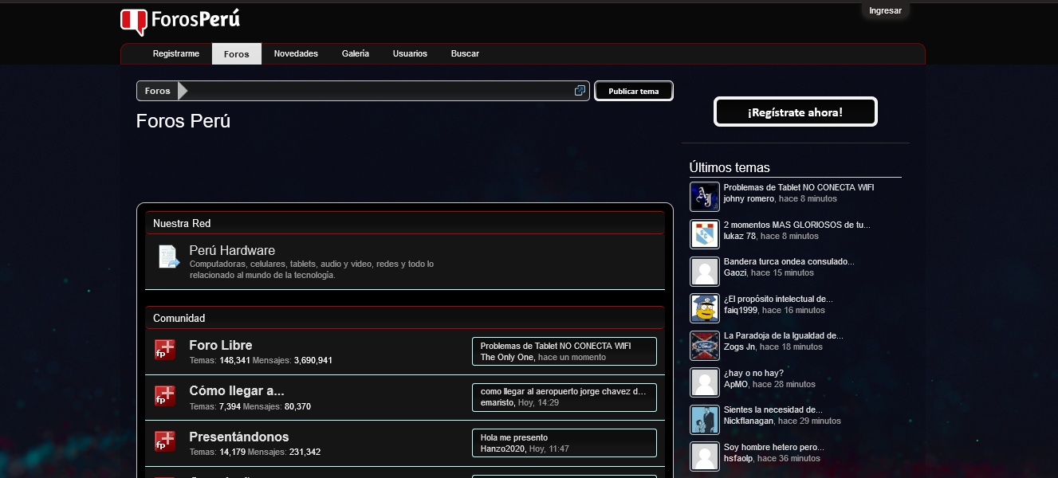
Task: Click username Gaozi in Últimos temas
Action: pos(735,272)
